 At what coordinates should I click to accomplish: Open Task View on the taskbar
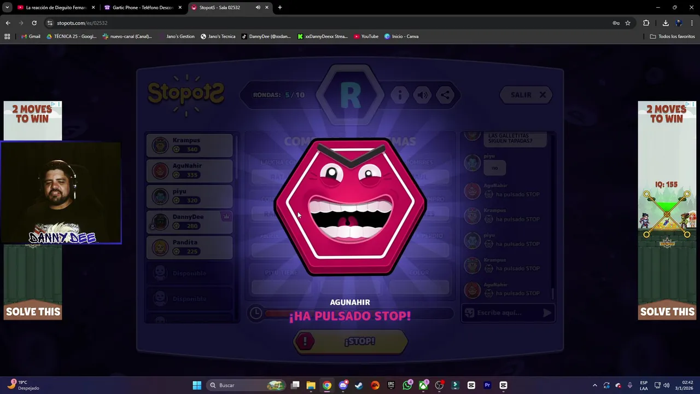295,385
